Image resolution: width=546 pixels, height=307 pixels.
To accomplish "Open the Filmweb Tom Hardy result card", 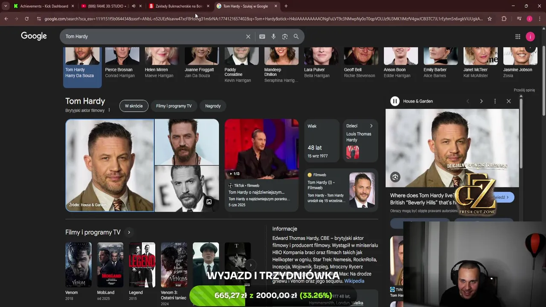I will coord(341,190).
